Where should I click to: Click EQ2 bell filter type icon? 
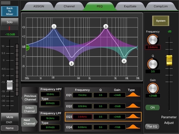pyautogui.click(x=133, y=106)
